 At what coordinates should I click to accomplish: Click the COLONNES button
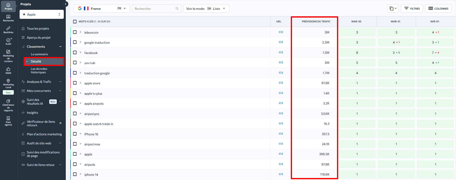pyautogui.click(x=438, y=9)
